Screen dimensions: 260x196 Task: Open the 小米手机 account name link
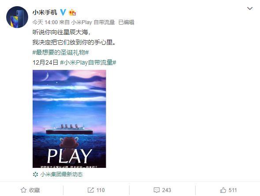pyautogui.click(x=45, y=12)
